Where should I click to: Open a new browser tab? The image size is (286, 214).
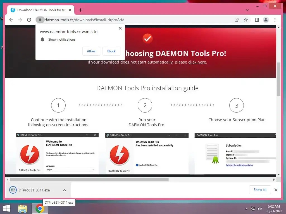80,10
